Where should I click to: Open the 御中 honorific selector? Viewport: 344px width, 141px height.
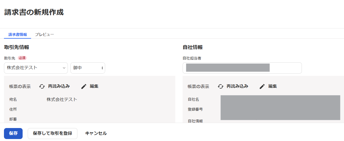pyautogui.click(x=88, y=68)
